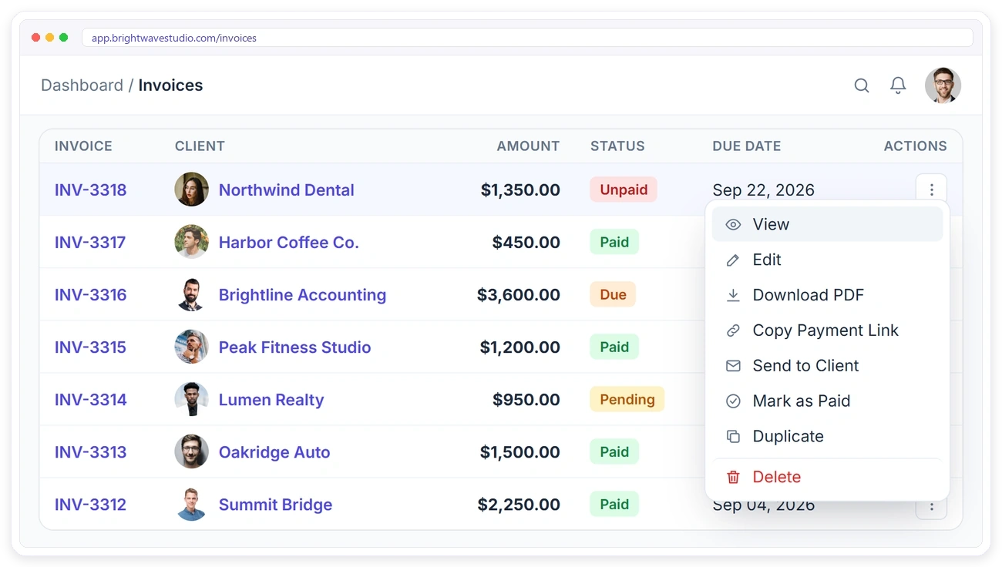Screen dimensions: 1002x567
Task: Click Paid badge for Oakridge Auto
Action: pos(614,451)
